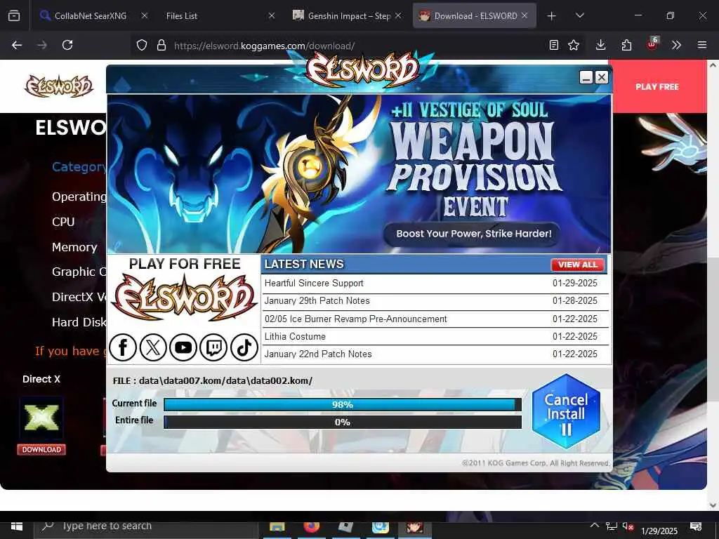Open the extensions puzzle icon
Viewport: 719px width, 539px height.
[x=626, y=45]
